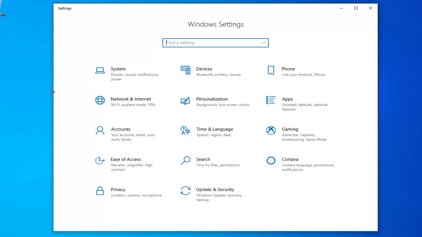Image resolution: width=422 pixels, height=237 pixels.
Task: Click "Link your Android, iPhone" description
Action: click(304, 75)
